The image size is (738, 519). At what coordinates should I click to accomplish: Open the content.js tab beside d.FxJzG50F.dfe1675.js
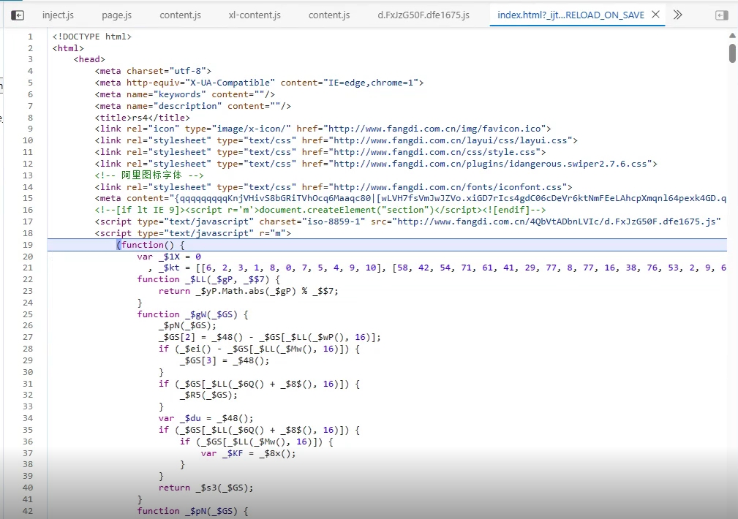point(329,15)
